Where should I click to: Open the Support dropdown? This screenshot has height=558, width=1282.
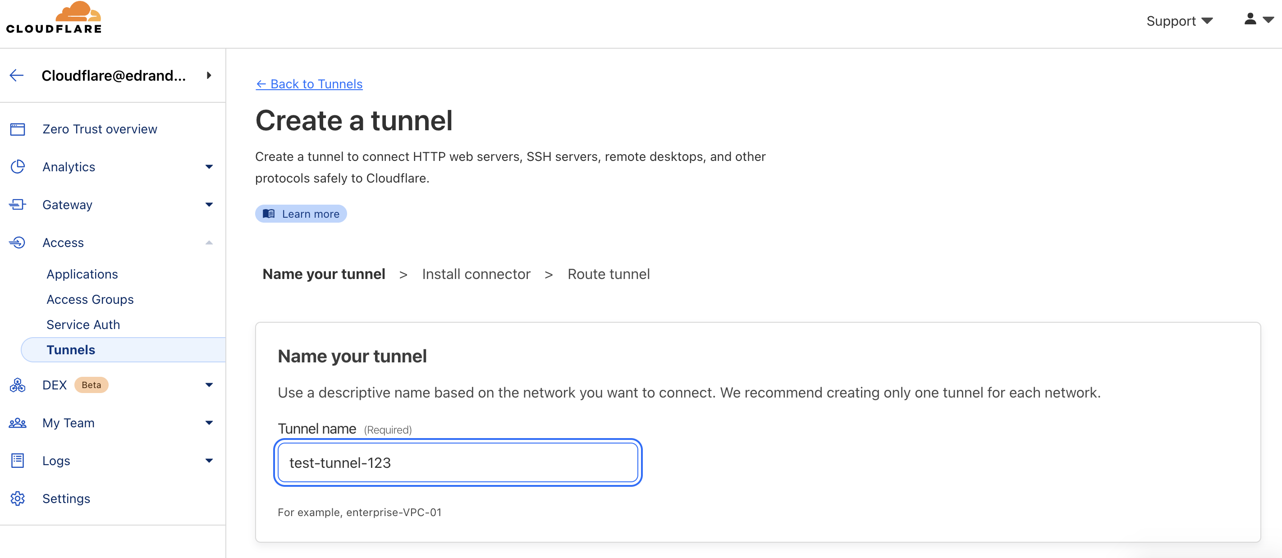tap(1180, 21)
